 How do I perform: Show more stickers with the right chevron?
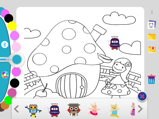(x=140, y=109)
